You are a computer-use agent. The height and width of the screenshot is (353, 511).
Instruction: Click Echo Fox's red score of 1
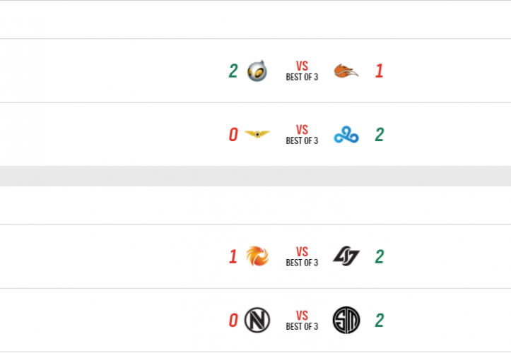tap(379, 71)
